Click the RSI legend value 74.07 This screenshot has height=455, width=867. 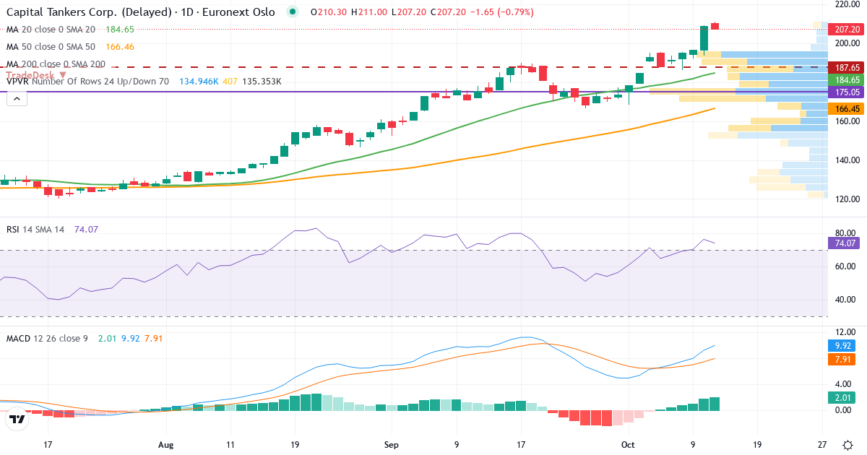pos(85,229)
